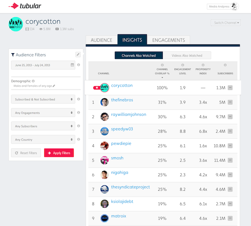
Task: Pin the Audience Filters panel
Action: pyautogui.click(x=78, y=55)
